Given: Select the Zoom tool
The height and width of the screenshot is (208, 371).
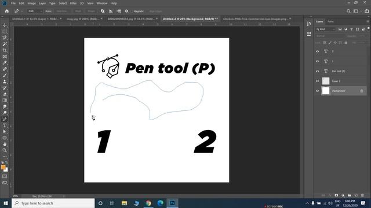Looking at the screenshot, I should 5,150.
